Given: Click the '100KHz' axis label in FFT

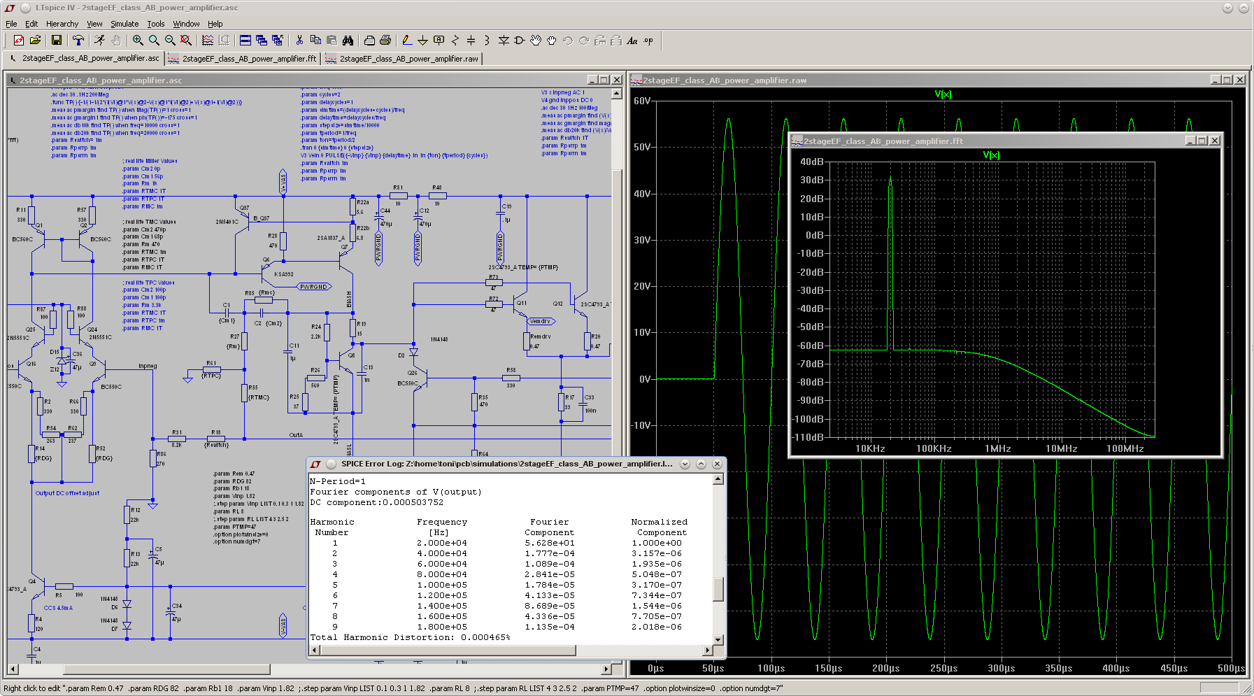Looking at the screenshot, I should coord(934,449).
